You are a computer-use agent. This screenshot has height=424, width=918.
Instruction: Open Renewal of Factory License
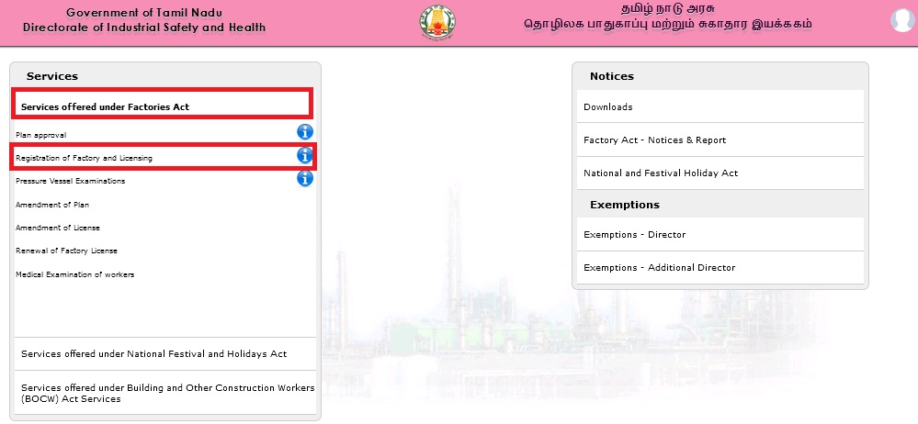(66, 251)
